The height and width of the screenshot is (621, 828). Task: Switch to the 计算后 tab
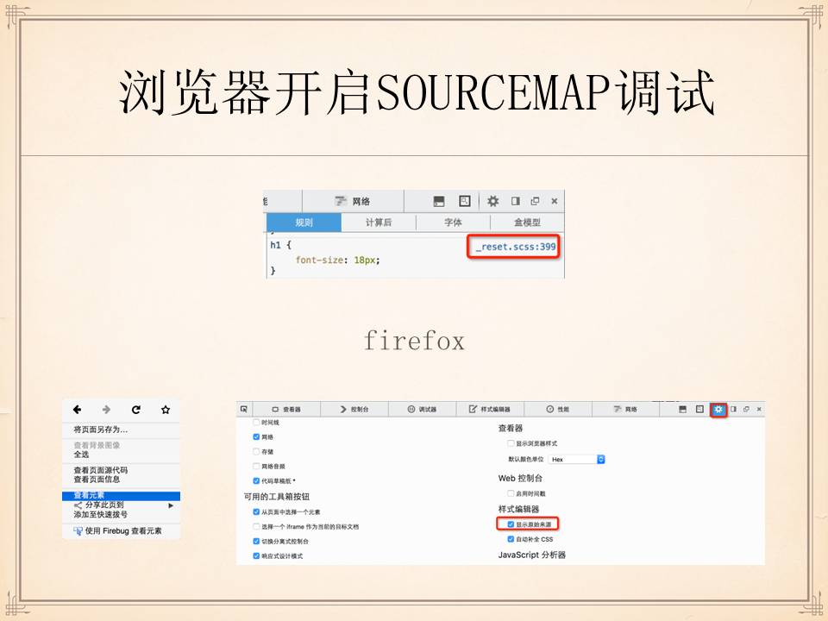[378, 223]
